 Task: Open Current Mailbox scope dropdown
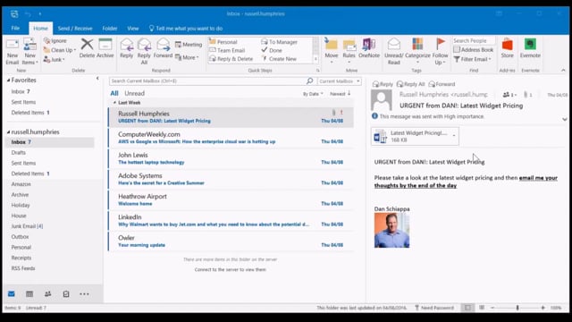(x=340, y=81)
